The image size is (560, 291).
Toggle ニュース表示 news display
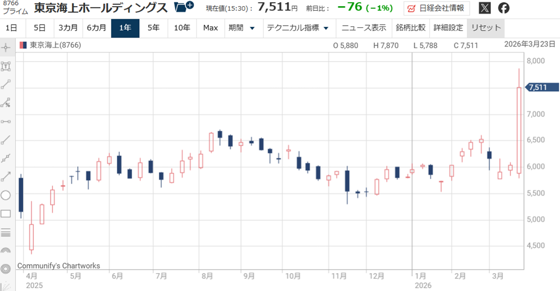[364, 28]
